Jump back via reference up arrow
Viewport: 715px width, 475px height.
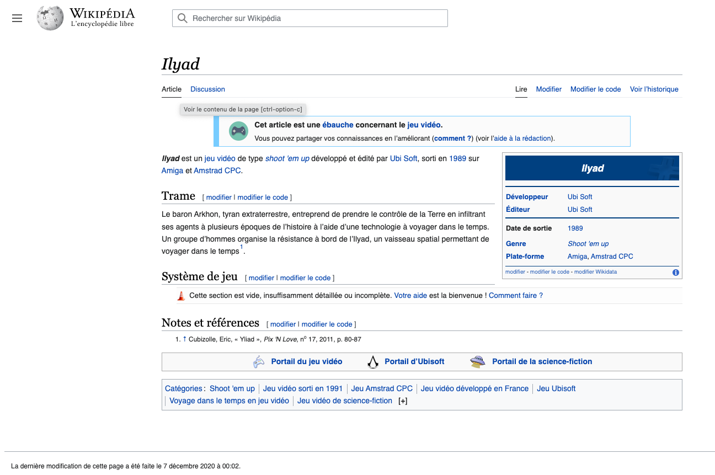(x=185, y=339)
